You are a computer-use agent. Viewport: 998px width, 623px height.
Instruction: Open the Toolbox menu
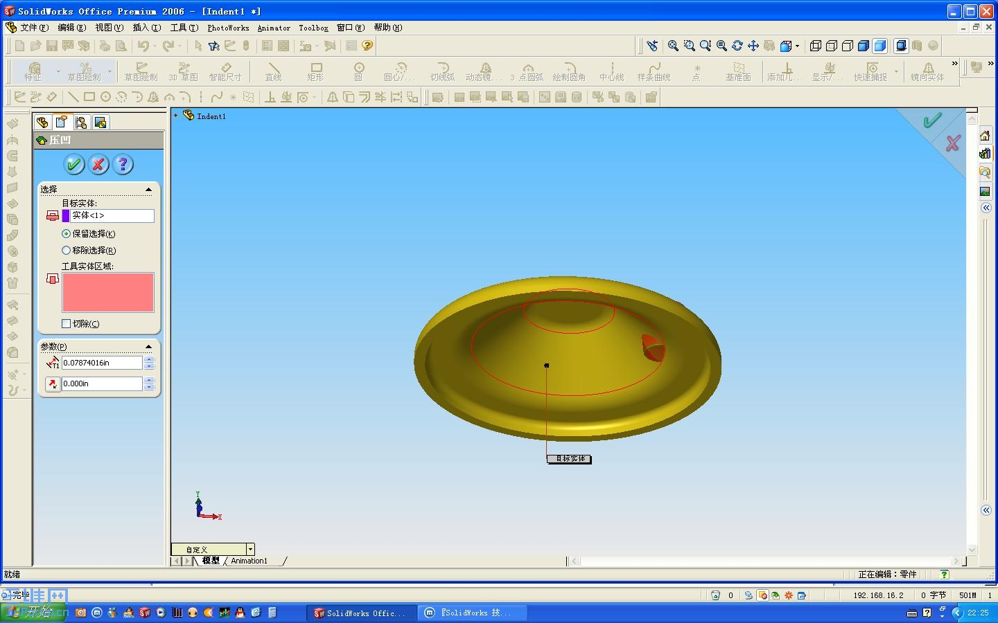(313, 28)
